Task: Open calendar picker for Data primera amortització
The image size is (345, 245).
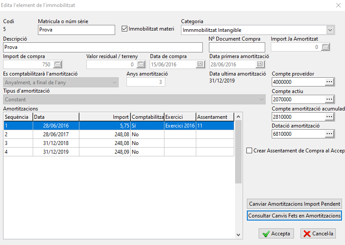Action: [260, 64]
